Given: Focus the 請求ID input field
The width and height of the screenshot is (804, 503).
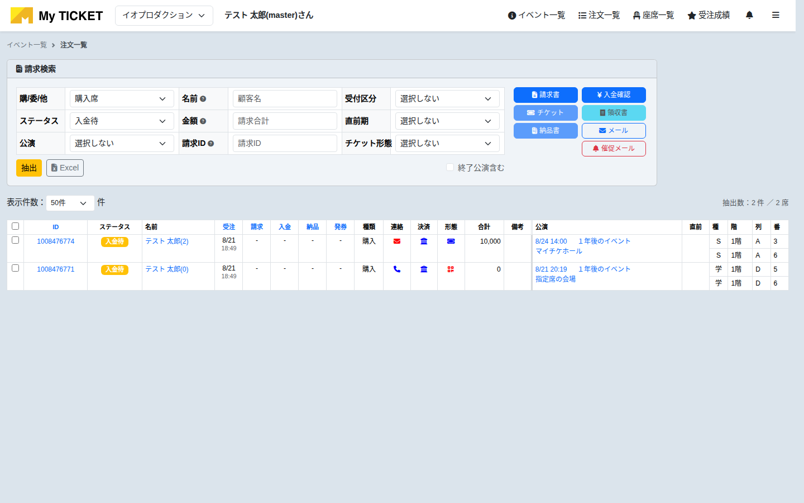Looking at the screenshot, I should 285,143.
